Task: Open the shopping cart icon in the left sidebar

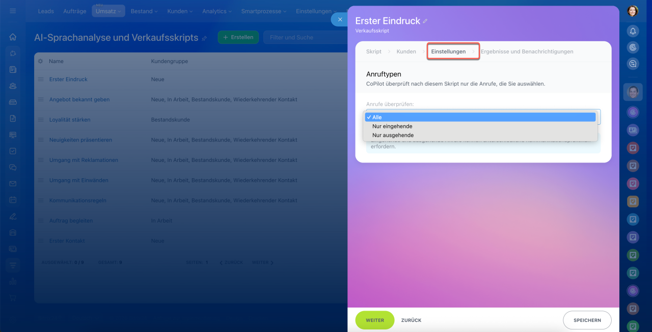Action: pos(13,298)
